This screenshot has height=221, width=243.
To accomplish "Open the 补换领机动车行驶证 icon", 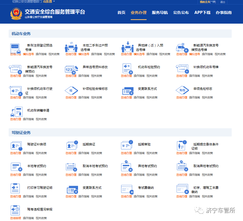I will [16, 91].
